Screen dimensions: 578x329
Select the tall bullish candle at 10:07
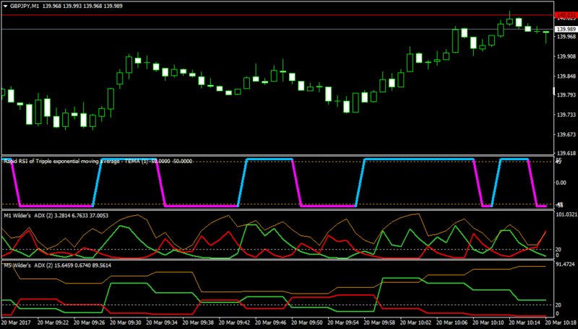[455, 40]
